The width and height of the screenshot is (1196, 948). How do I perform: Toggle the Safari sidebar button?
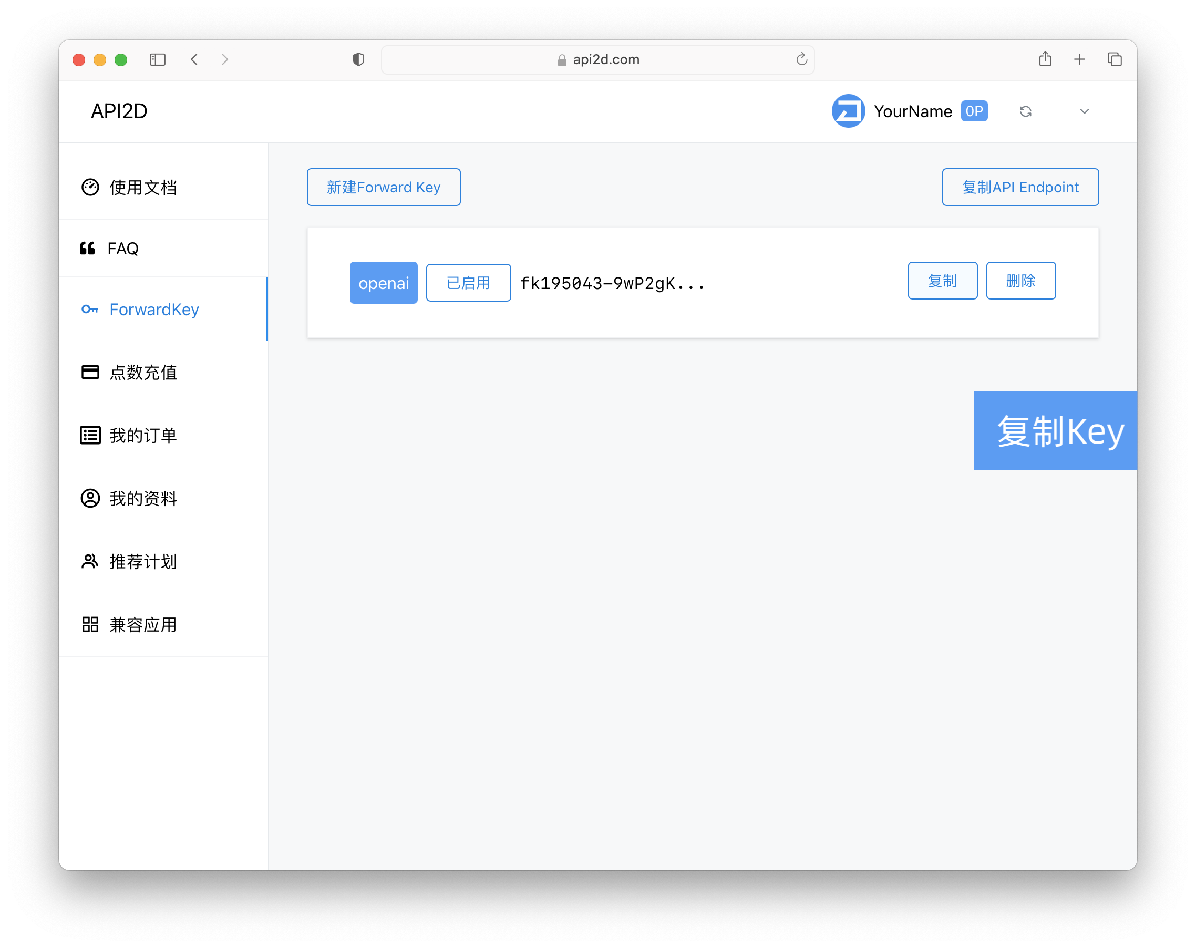coord(158,59)
